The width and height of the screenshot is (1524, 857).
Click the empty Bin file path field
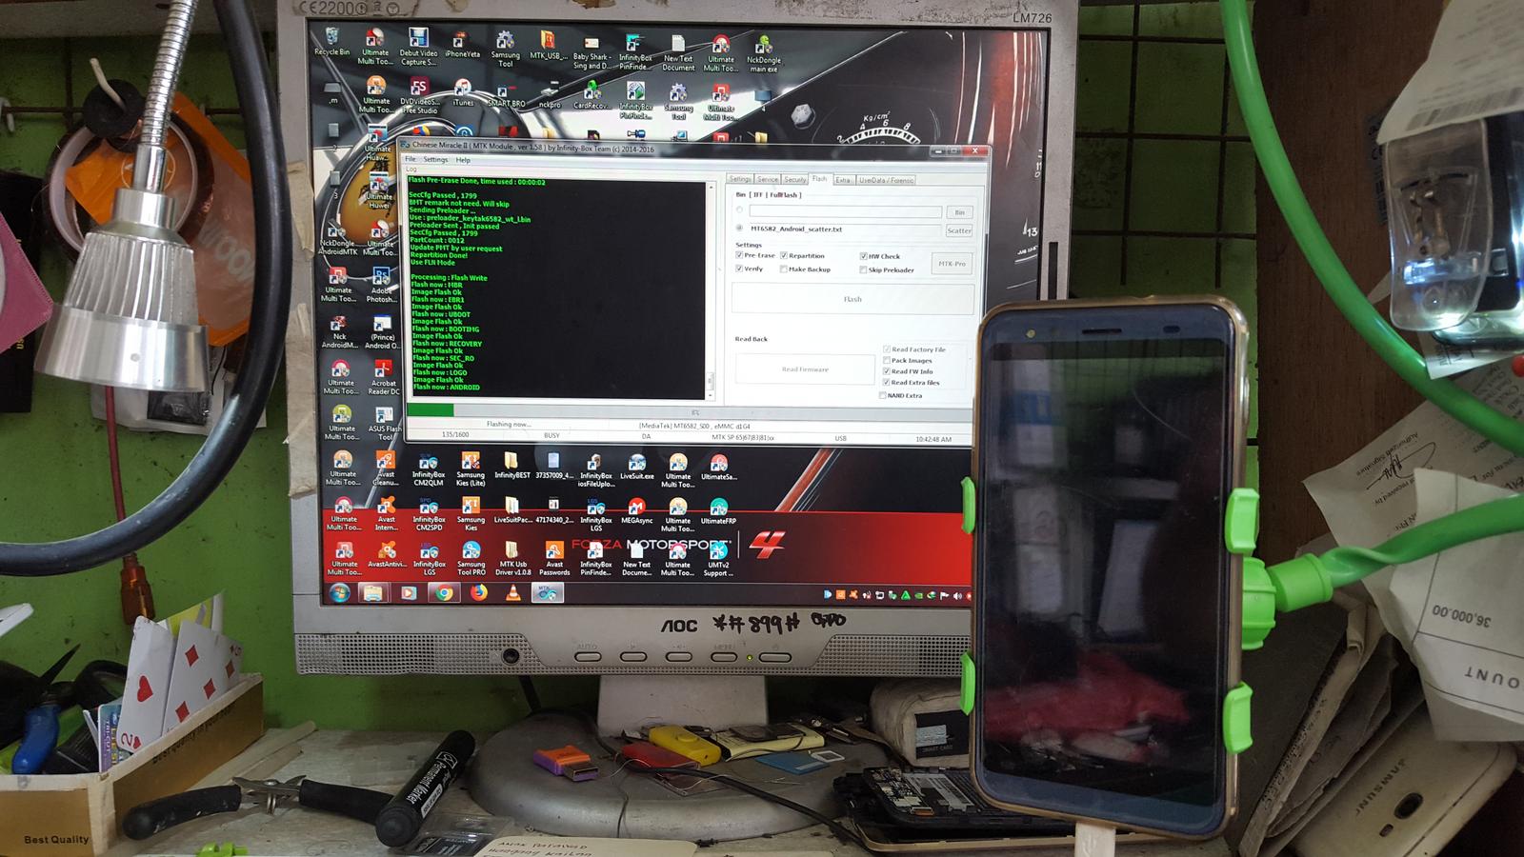coord(846,211)
